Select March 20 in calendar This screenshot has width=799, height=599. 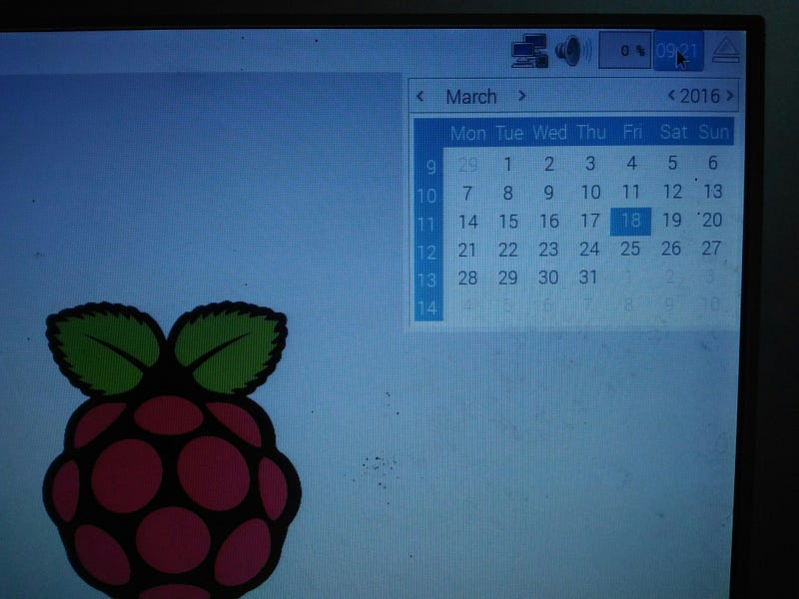click(x=712, y=220)
